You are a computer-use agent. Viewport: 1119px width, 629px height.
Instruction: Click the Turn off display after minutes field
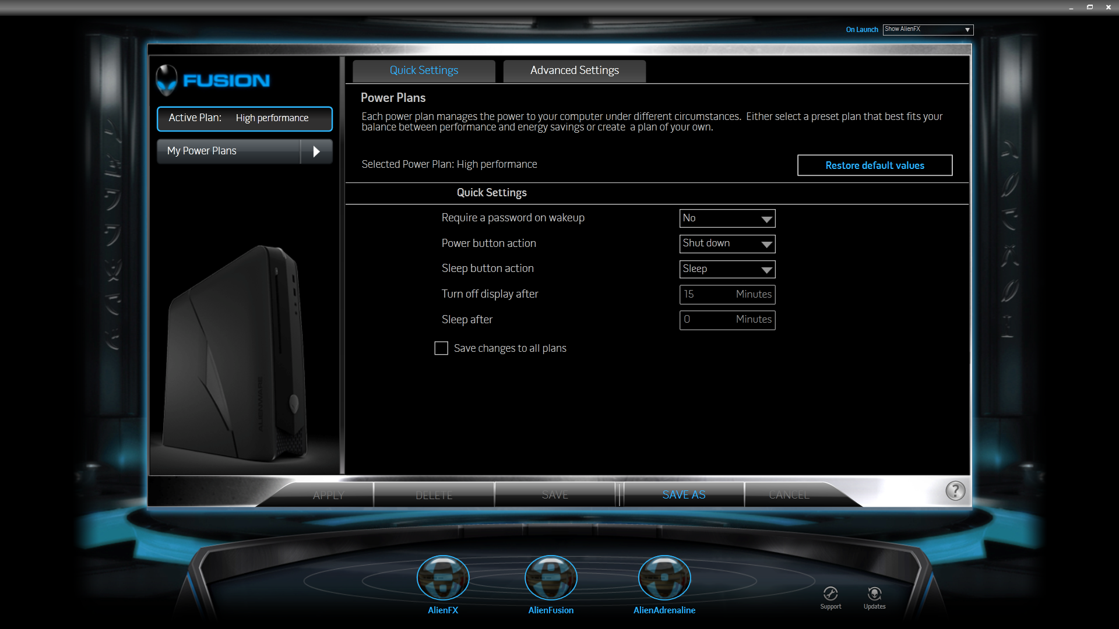point(727,295)
